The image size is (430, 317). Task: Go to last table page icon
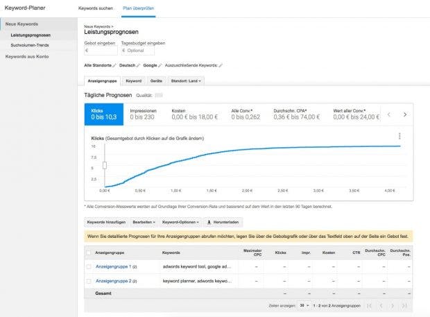coord(404,305)
